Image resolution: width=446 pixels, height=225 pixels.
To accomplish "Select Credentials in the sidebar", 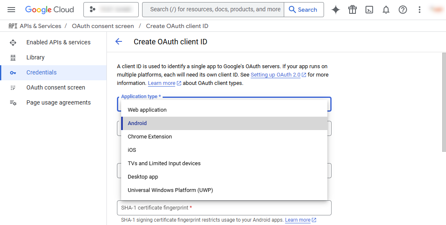I will coord(54,72).
